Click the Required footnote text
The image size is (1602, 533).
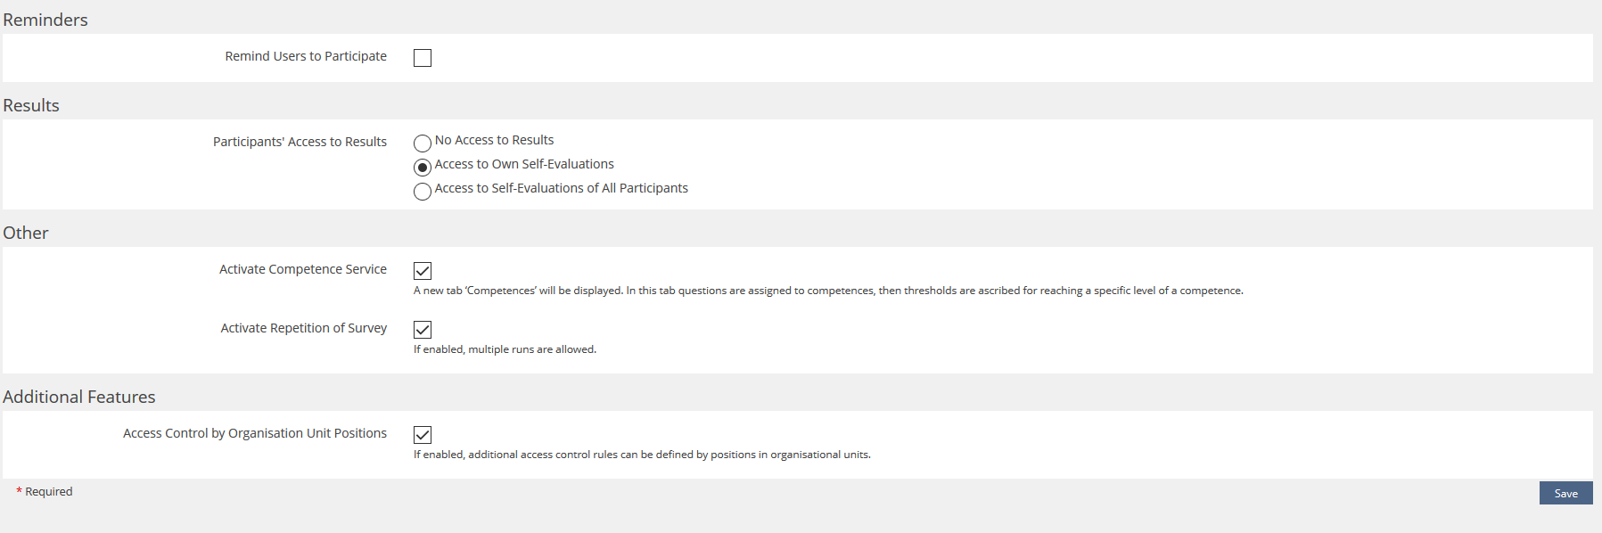(x=48, y=492)
